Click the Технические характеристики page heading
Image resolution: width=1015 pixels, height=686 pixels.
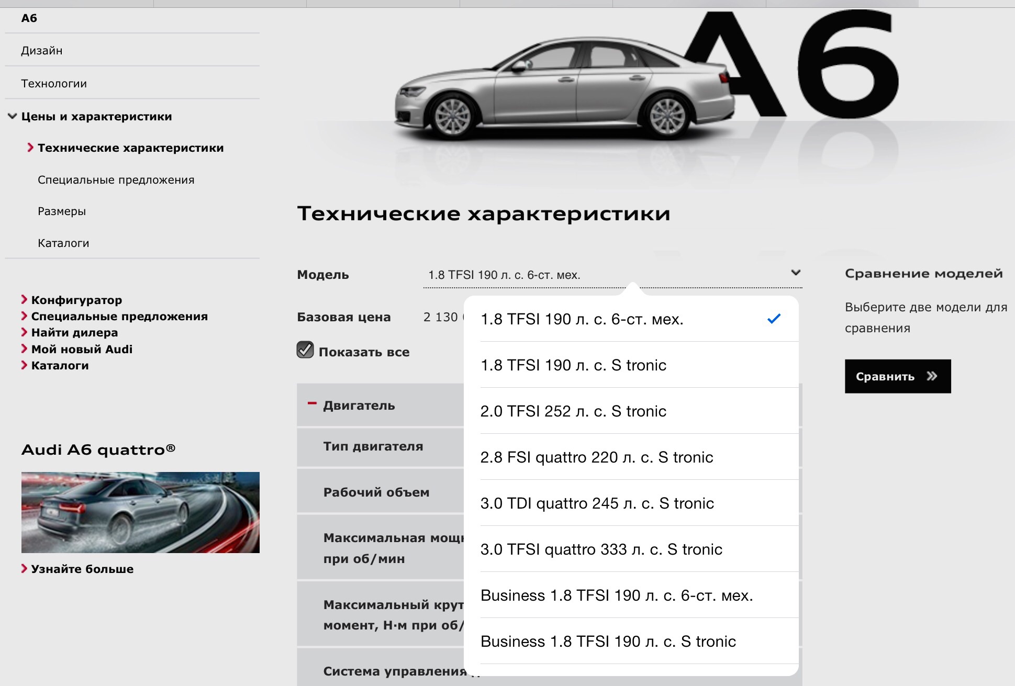click(x=484, y=213)
